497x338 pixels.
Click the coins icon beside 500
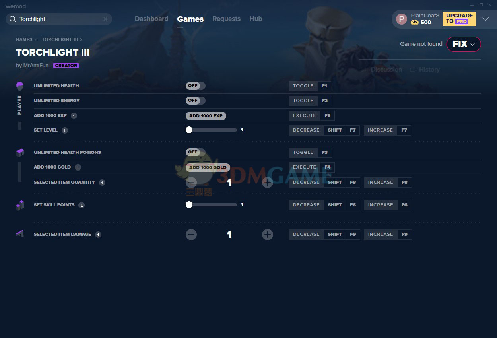pos(415,23)
